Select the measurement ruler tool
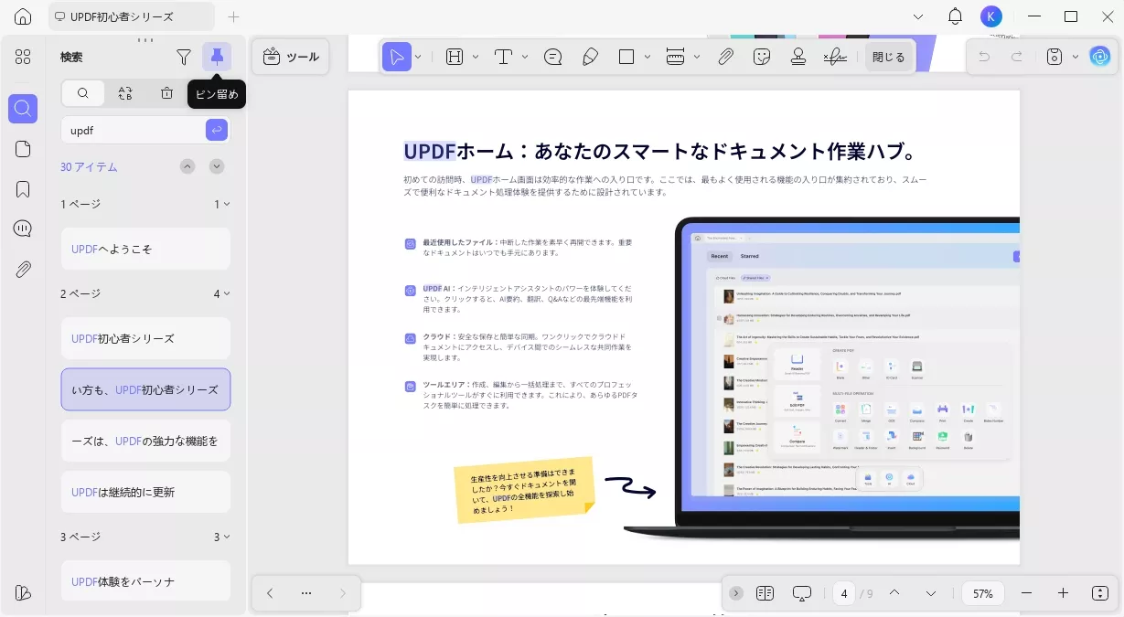This screenshot has width=1124, height=617. pos(676,57)
